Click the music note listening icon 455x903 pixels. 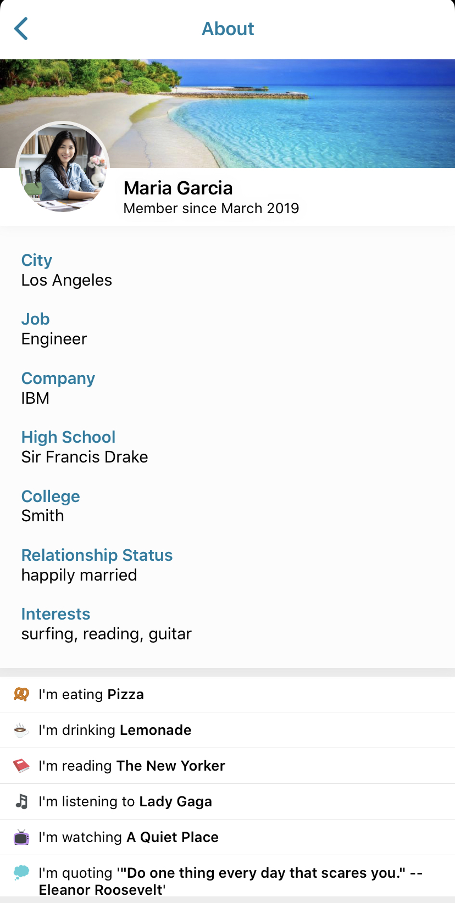click(21, 801)
